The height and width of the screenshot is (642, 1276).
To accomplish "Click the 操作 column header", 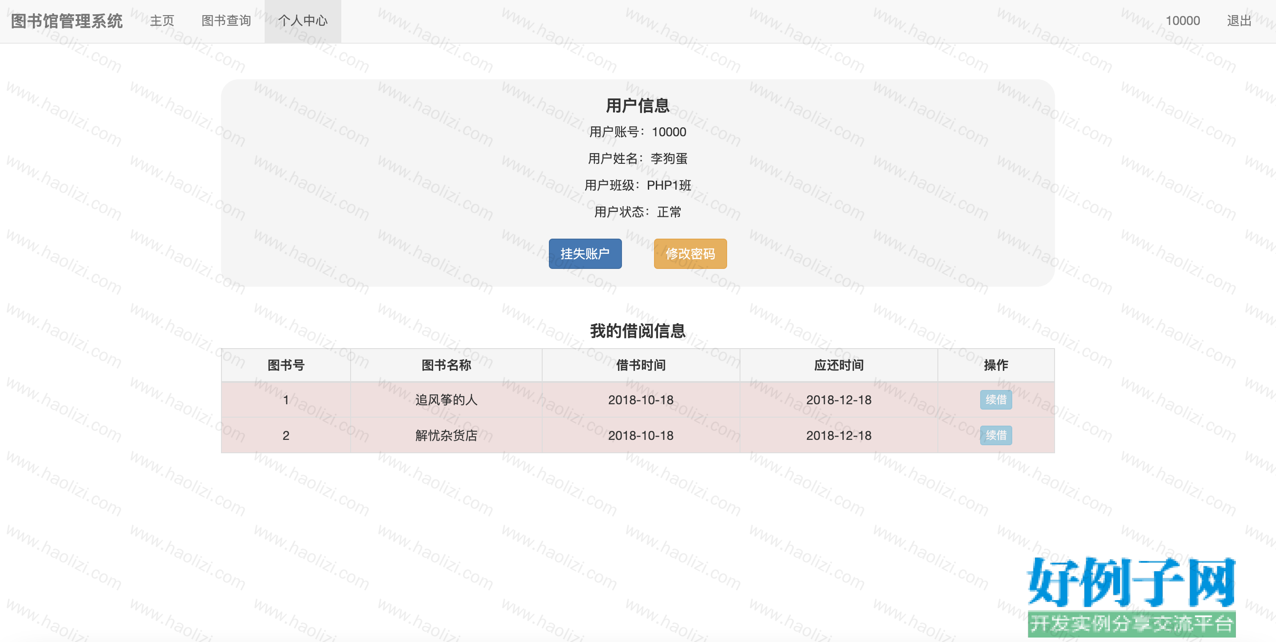I will [x=996, y=366].
